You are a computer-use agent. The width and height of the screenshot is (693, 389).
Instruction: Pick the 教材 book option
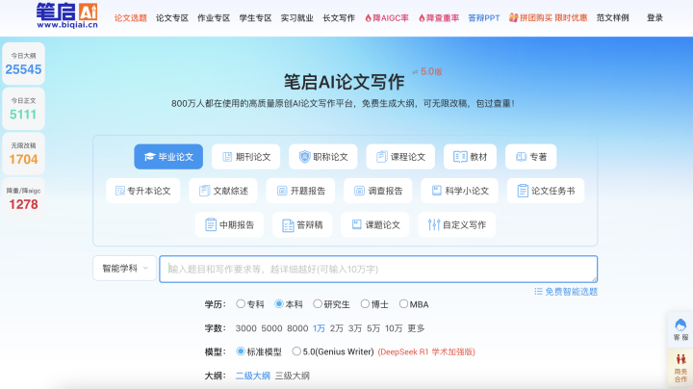tap(471, 157)
